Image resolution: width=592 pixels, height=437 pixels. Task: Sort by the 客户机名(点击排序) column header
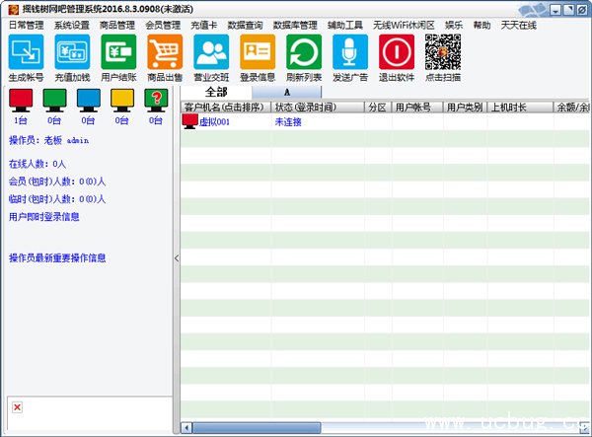(226, 108)
